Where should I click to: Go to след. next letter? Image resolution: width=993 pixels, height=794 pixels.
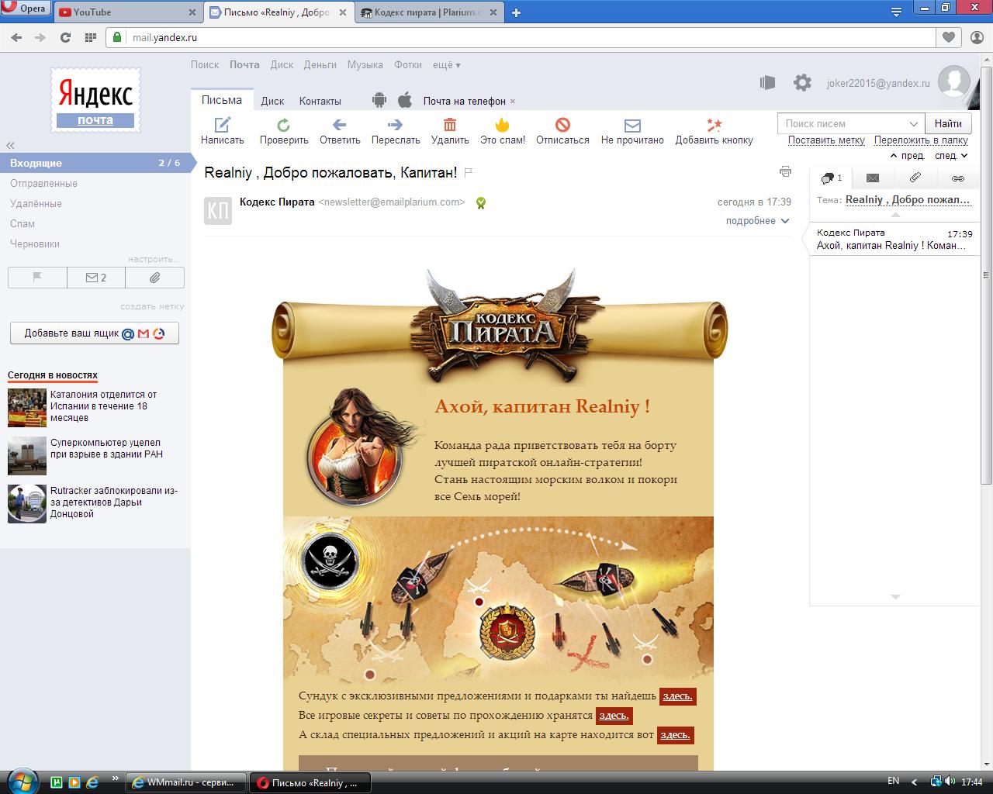951,156
